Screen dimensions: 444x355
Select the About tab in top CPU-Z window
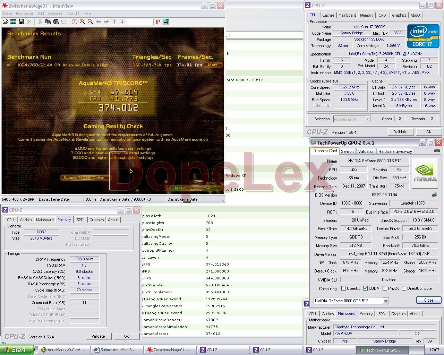point(415,15)
